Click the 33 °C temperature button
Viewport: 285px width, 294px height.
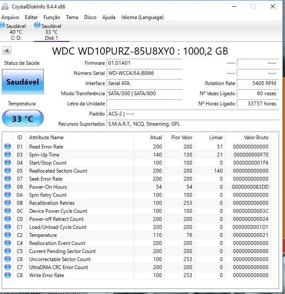pyautogui.click(x=23, y=118)
